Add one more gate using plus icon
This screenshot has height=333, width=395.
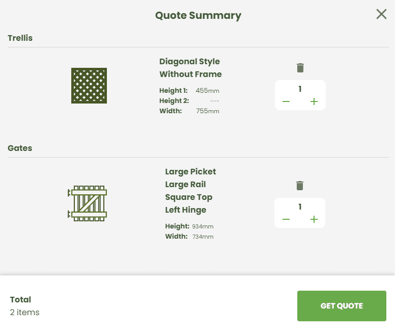tap(314, 219)
